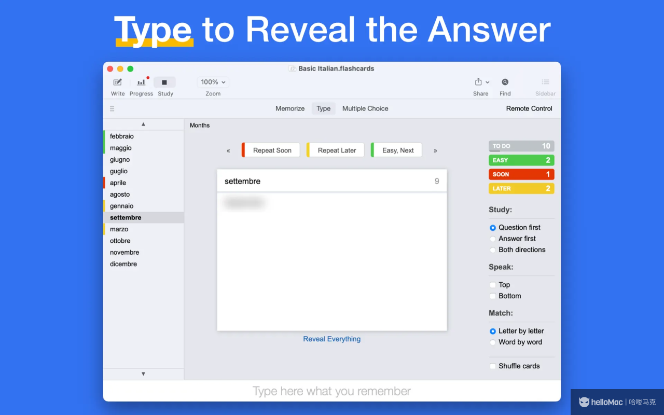Open Remote Control
Screen dimensions: 664x415
529,108
